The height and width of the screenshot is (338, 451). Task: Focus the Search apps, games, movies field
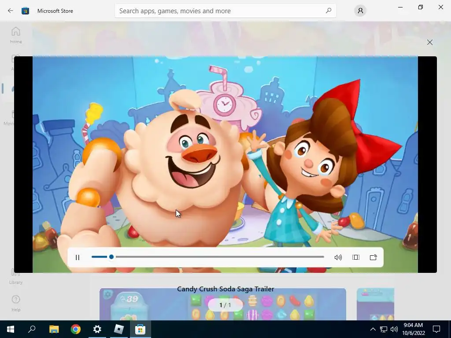point(225,11)
